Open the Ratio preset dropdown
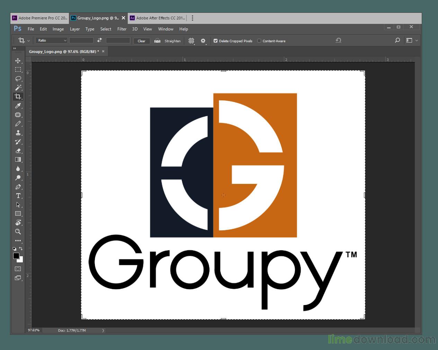The image size is (438, 350). coord(51,41)
